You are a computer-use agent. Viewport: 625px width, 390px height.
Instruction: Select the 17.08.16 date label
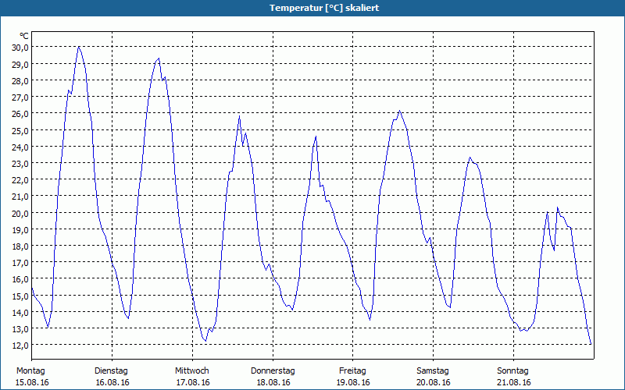tap(193, 382)
